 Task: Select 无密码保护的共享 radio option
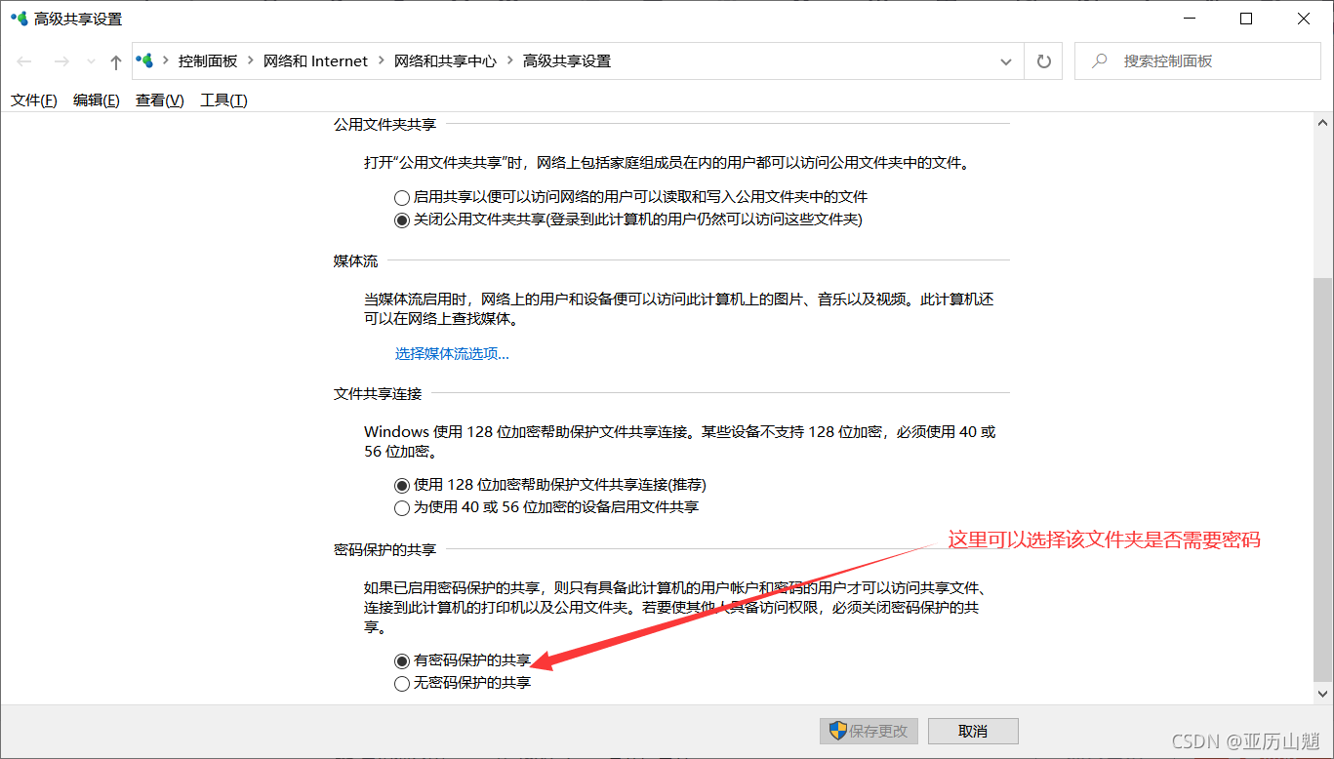point(401,684)
